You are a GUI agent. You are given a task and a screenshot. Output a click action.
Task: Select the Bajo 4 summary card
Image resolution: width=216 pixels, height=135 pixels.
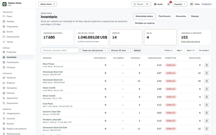pos(160,37)
